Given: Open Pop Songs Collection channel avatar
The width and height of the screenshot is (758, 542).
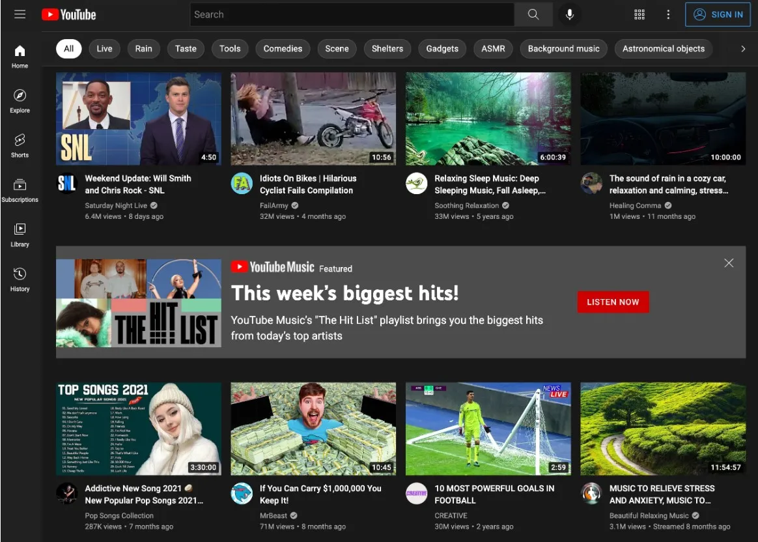Looking at the screenshot, I should tap(67, 494).
